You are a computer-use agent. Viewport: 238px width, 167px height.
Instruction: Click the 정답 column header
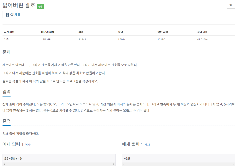[x=120, y=32]
